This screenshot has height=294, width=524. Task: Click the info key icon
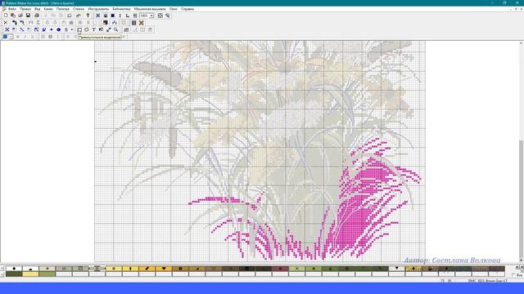point(88,16)
